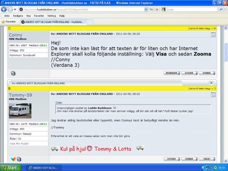Viewport: 228px width, 171px height.
Task: Click report icon on Conny's post
Action: [213, 35]
